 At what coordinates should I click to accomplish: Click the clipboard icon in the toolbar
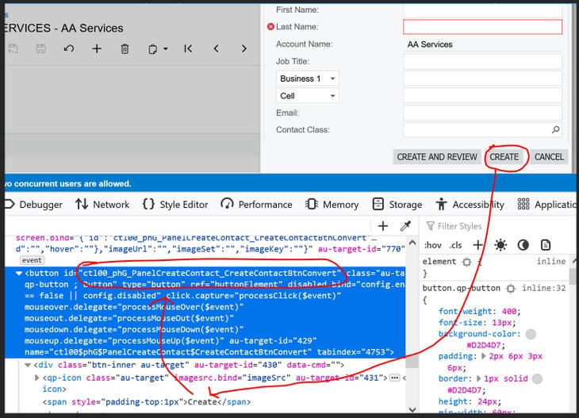coord(152,48)
